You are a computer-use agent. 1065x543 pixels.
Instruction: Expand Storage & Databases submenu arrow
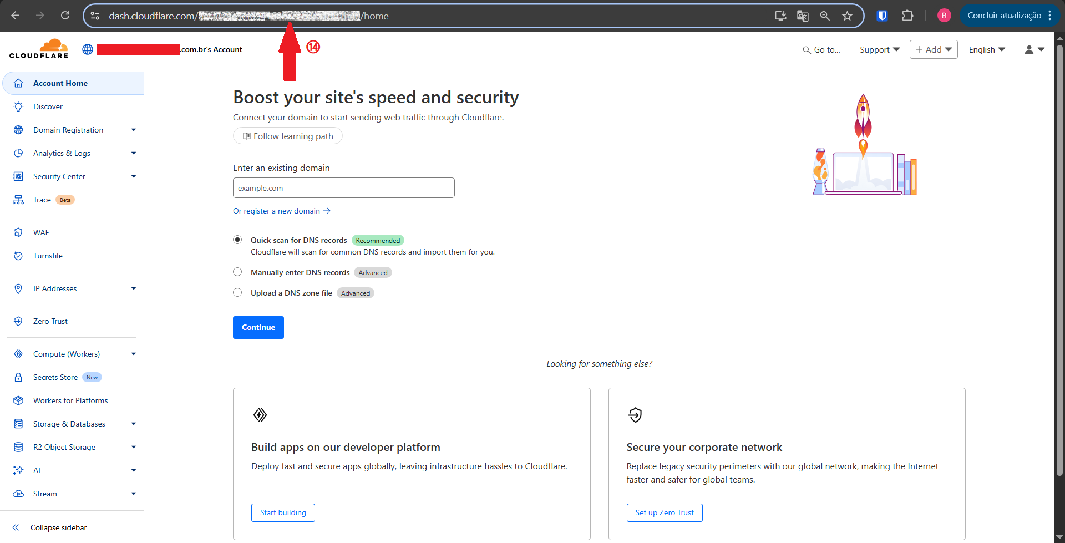(134, 424)
